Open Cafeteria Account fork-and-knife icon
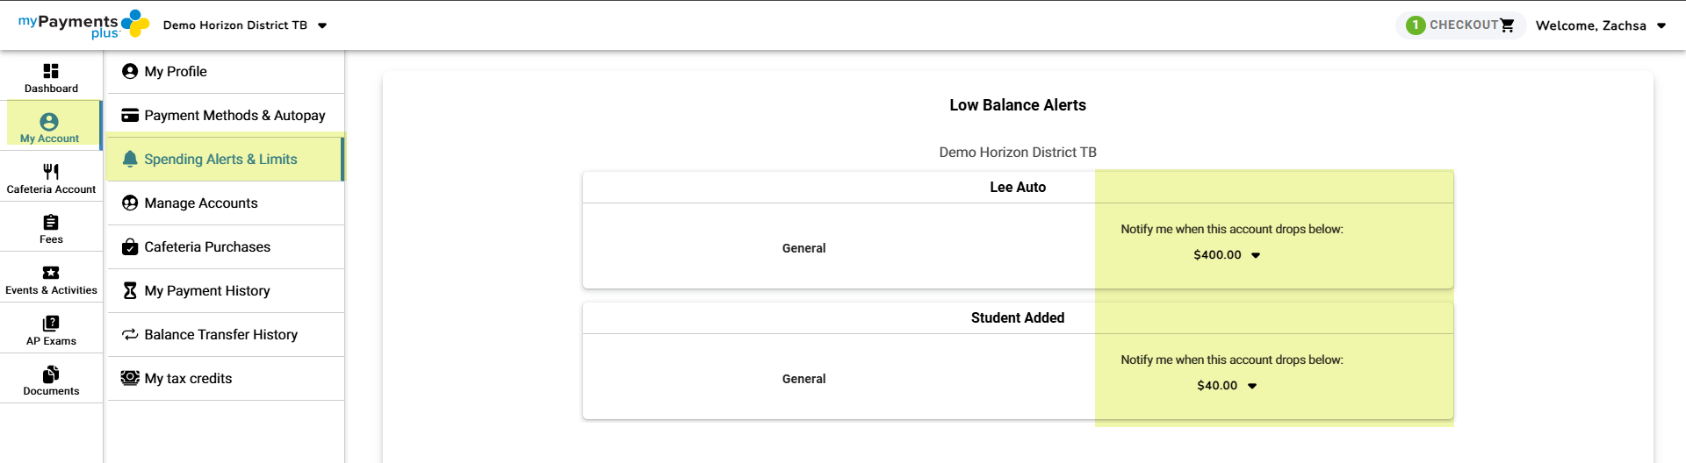 click(x=51, y=172)
